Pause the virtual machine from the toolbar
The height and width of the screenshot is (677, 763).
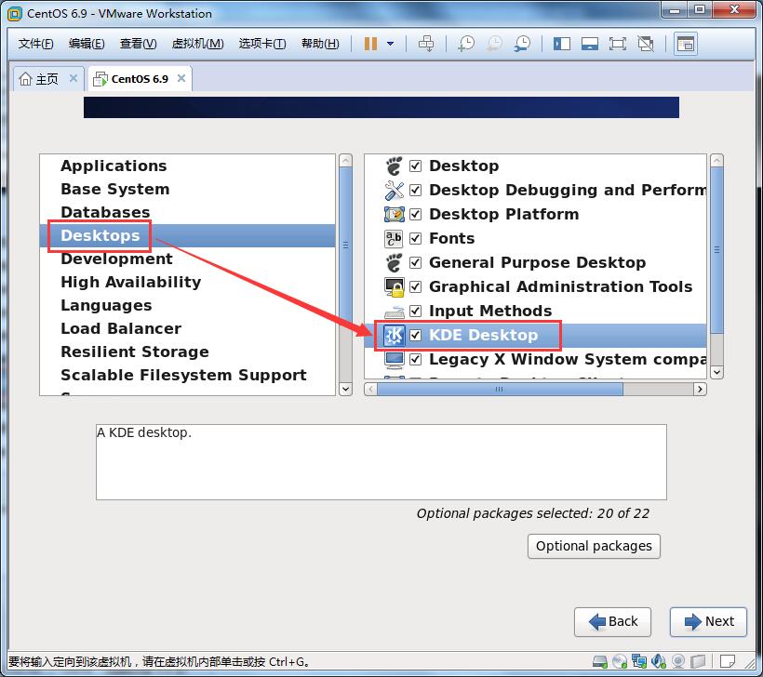click(x=370, y=44)
